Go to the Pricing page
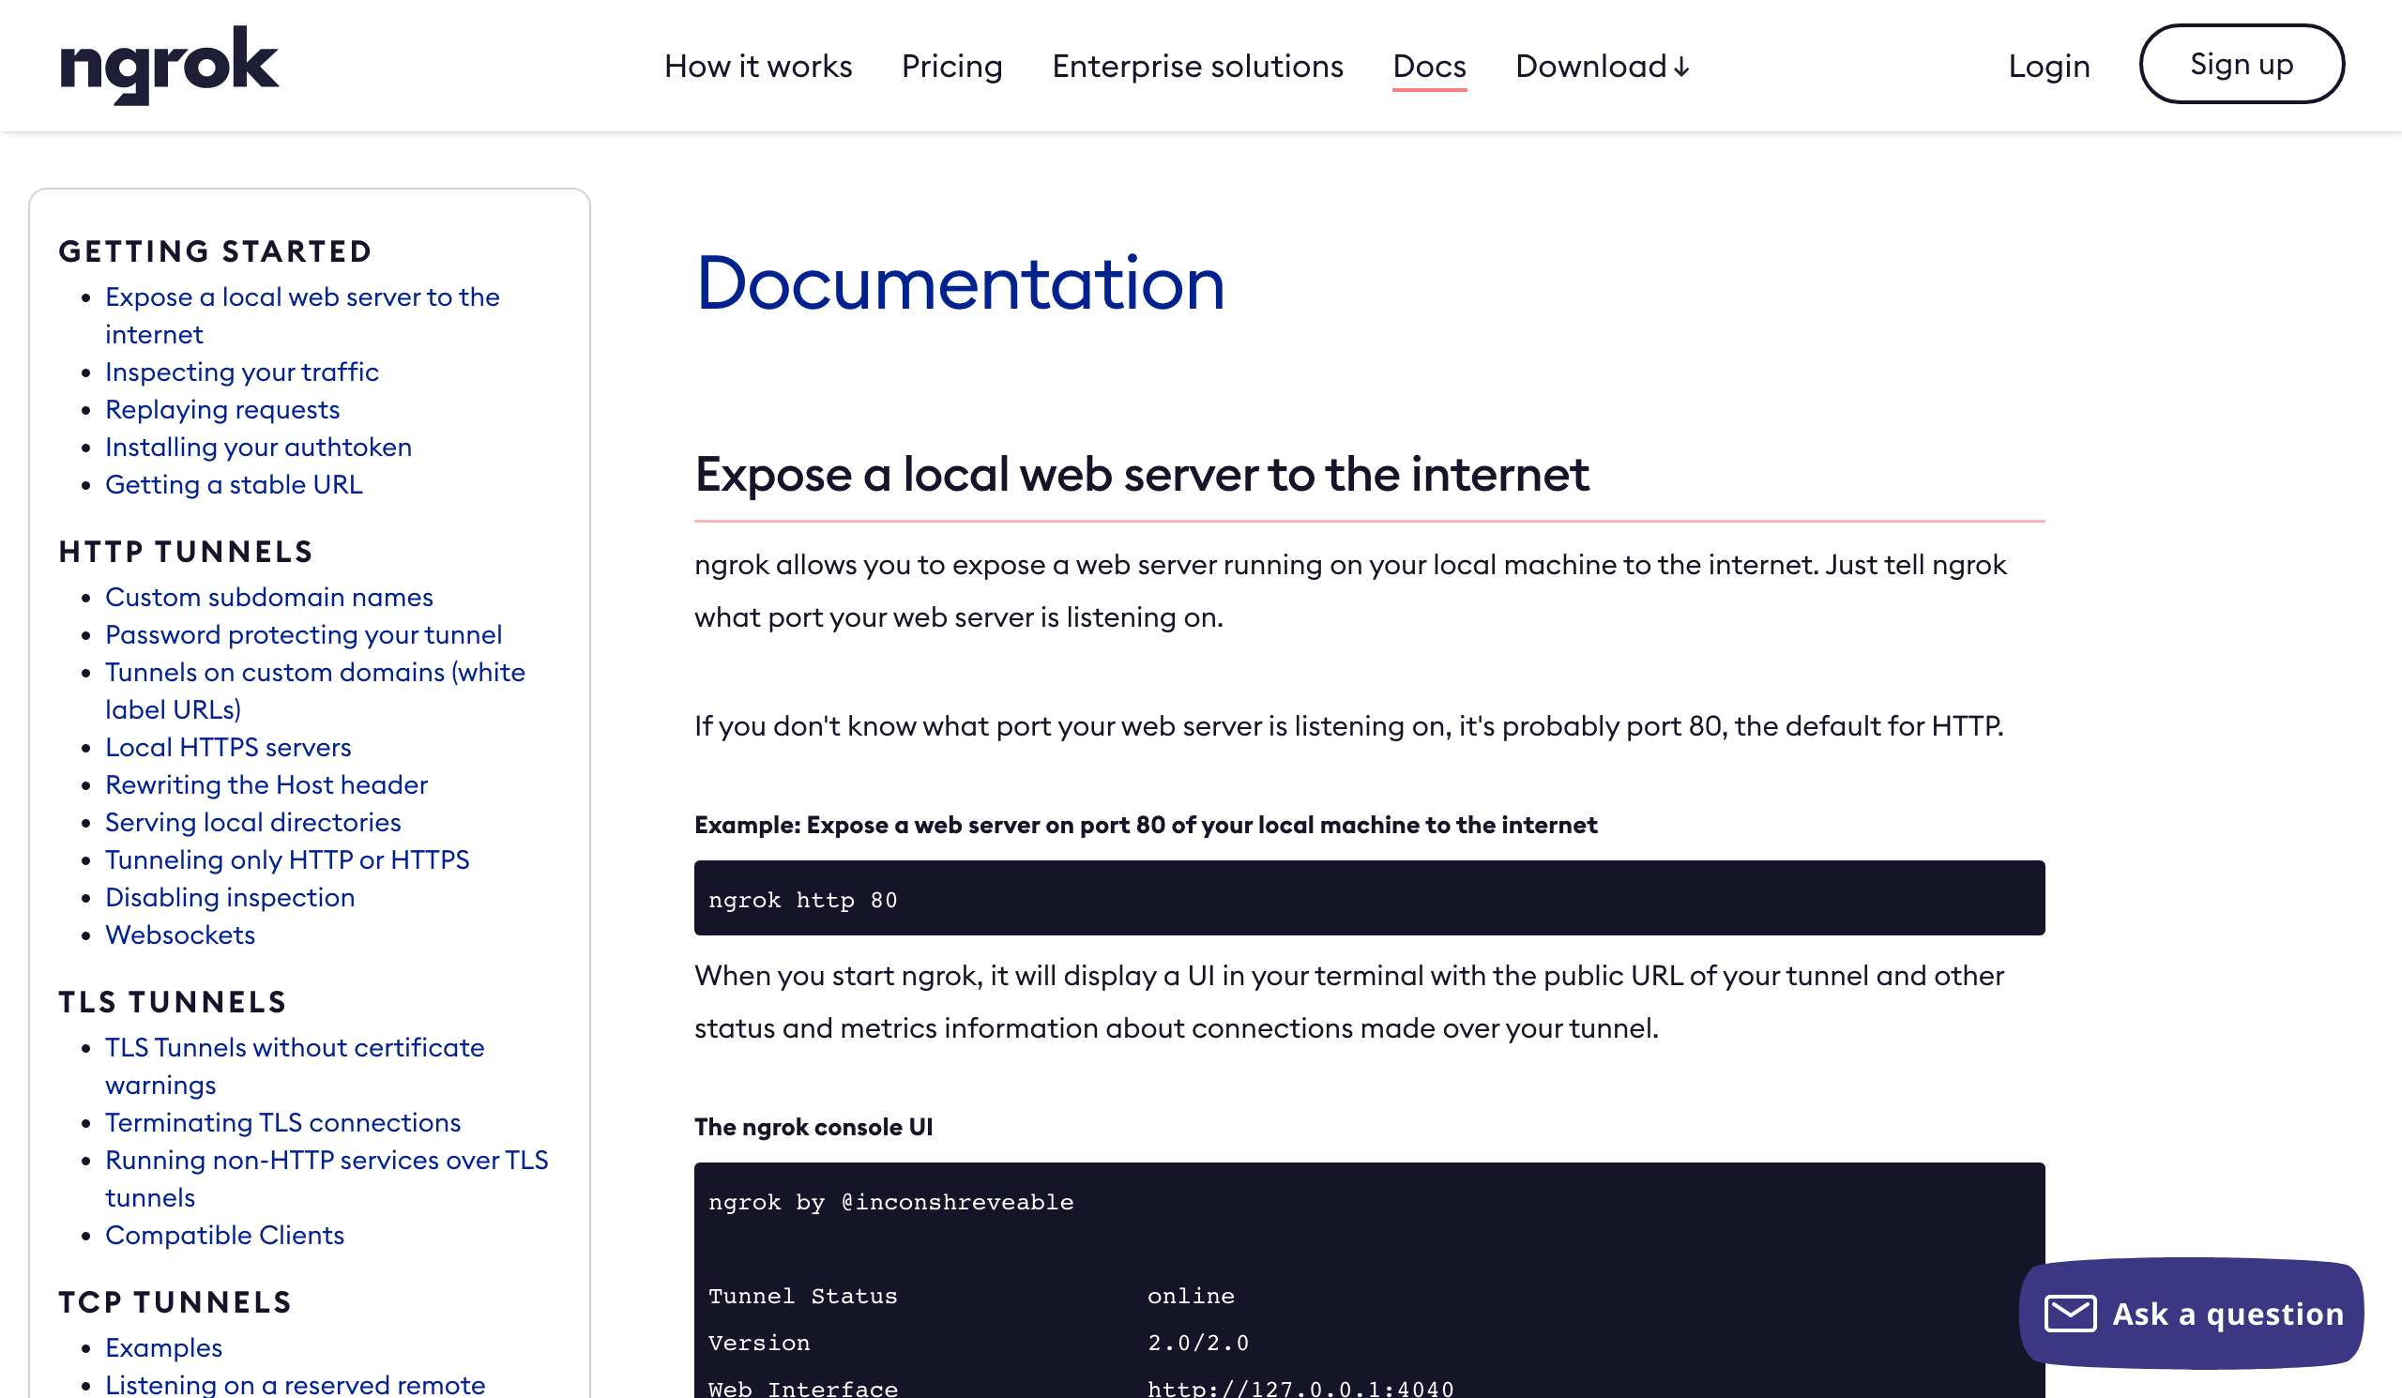The image size is (2402, 1398). click(x=951, y=66)
